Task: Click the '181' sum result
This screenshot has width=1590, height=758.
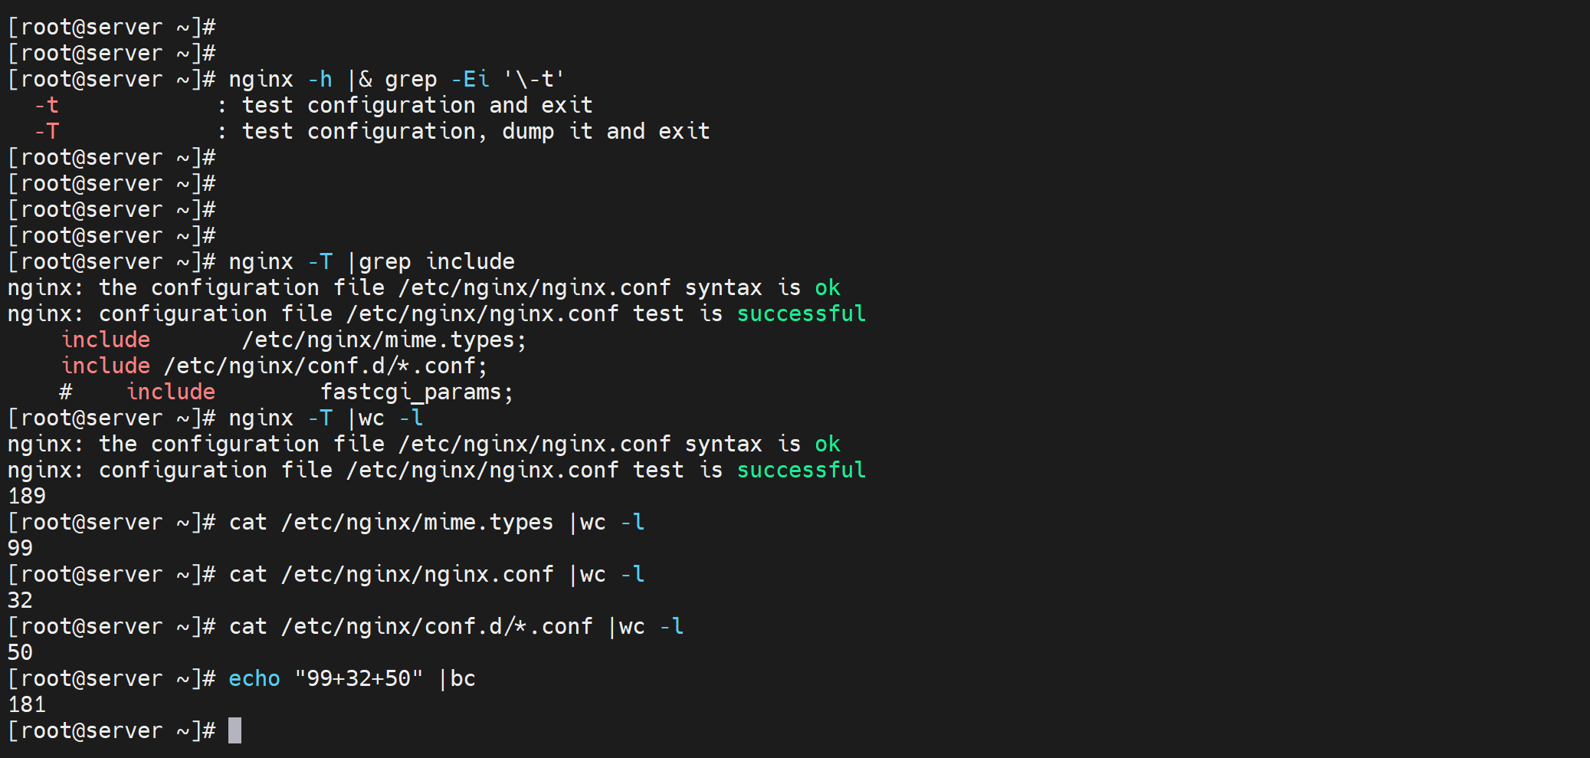Action: coord(27,704)
